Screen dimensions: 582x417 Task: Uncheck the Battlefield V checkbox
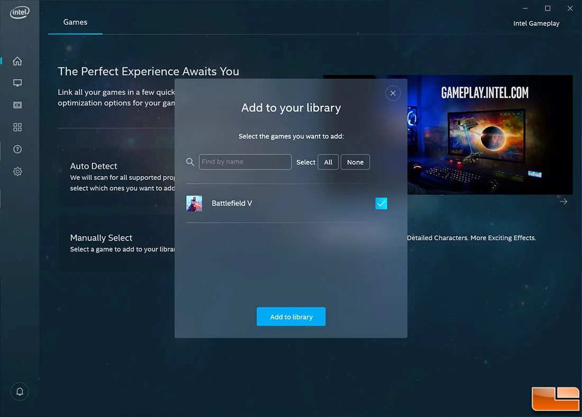click(381, 203)
